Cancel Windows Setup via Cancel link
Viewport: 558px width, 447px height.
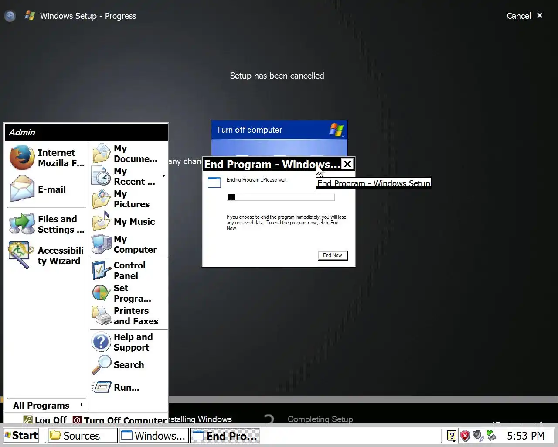point(524,16)
